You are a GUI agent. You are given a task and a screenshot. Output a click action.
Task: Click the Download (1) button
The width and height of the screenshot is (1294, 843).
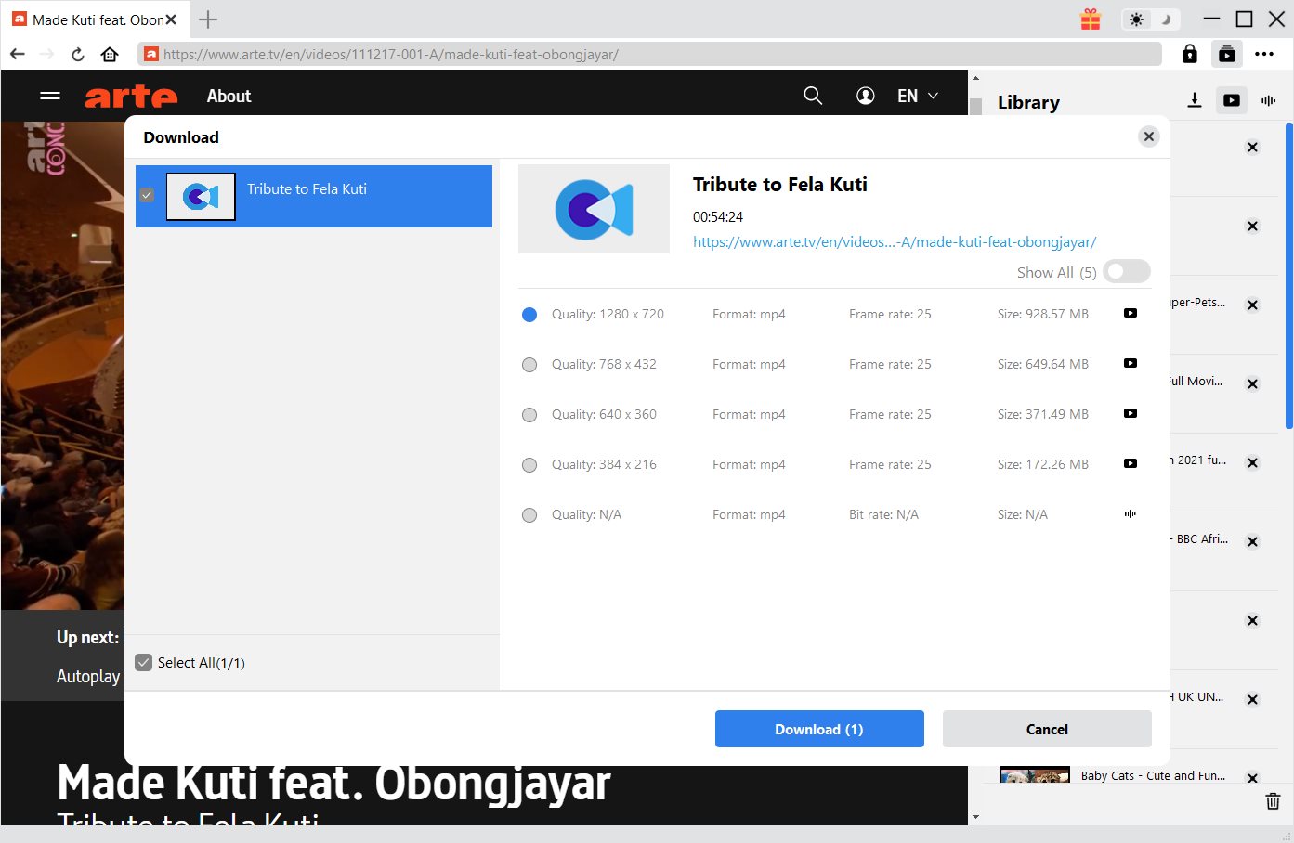[818, 729]
